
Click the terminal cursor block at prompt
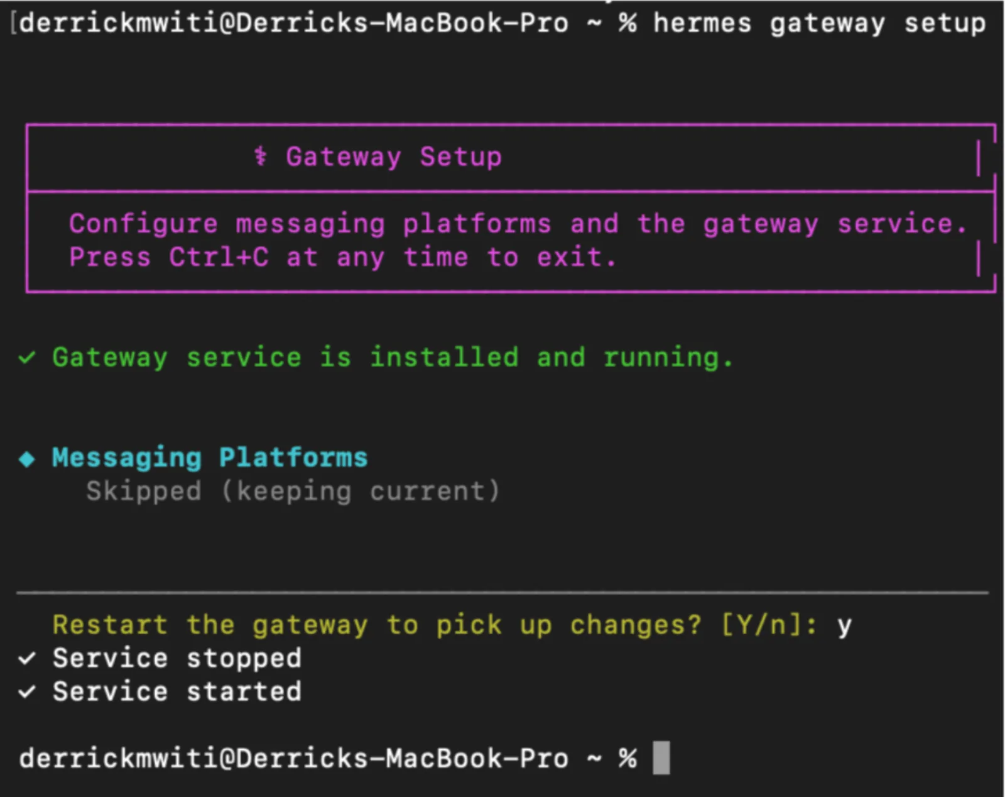point(661,758)
